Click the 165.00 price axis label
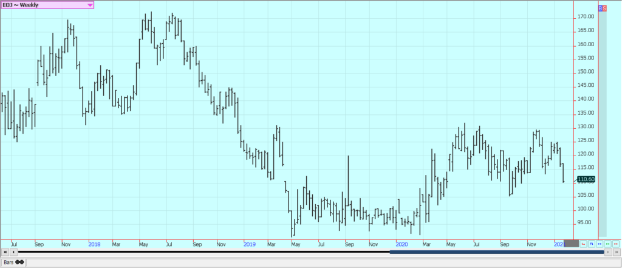This screenshot has width=622, height=268. coord(586,30)
